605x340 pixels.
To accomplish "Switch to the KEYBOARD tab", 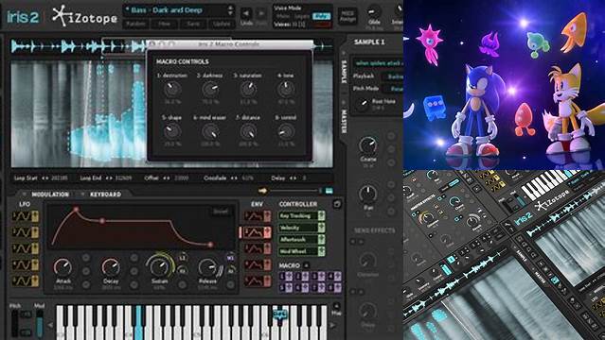I will [x=105, y=195].
